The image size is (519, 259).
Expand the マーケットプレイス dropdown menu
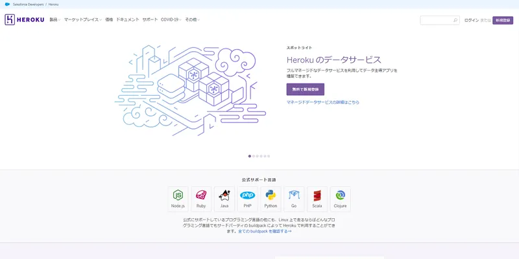tap(83, 20)
